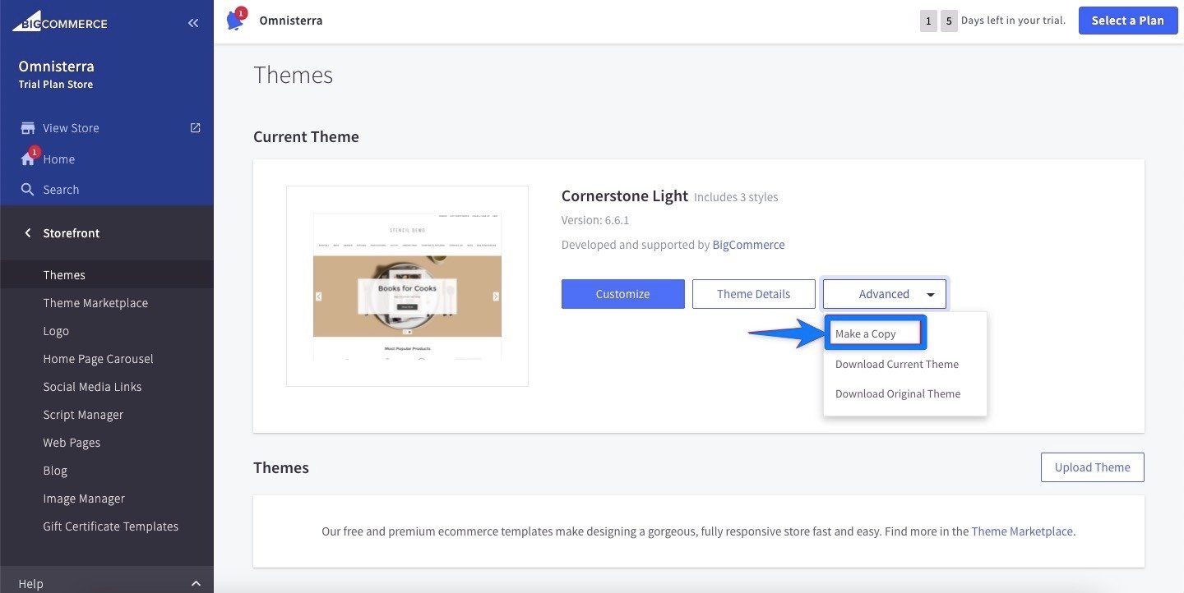
Task: Click the Cornerstone Light theme thumbnail
Action: coord(407,286)
